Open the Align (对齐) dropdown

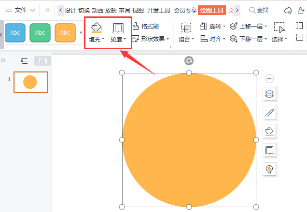coord(213,39)
